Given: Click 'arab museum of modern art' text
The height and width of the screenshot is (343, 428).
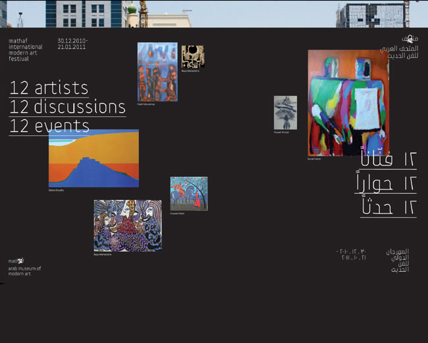Looking at the screenshot, I should pyautogui.click(x=24, y=271).
